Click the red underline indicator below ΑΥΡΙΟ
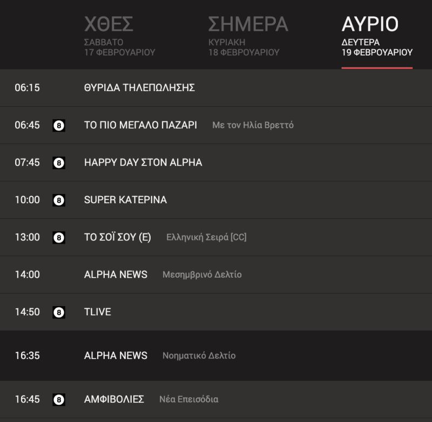Screen dimensions: 432x422 [377, 67]
